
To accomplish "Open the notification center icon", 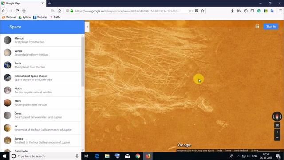I will (x=278, y=156).
